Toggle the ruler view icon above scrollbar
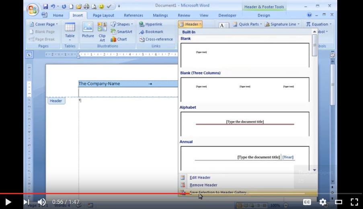This screenshot has width=363, height=209. (x=332, y=55)
